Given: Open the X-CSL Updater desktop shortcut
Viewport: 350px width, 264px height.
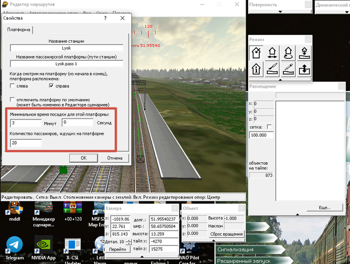Looking at the screenshot, I should click(73, 250).
